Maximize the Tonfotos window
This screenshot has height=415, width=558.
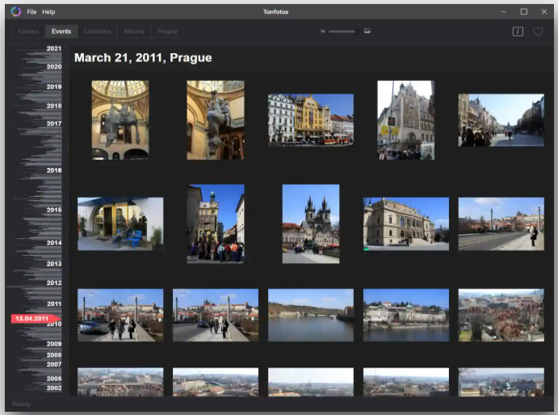click(x=523, y=11)
